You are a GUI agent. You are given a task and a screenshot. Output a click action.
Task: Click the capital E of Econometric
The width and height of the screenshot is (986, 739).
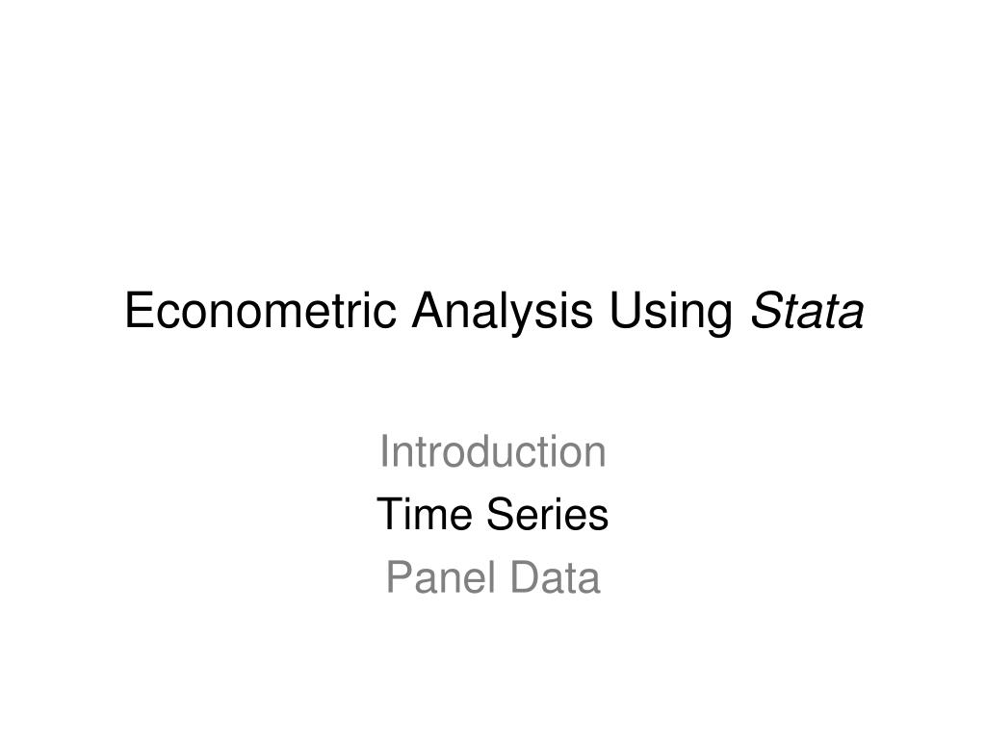click(139, 310)
